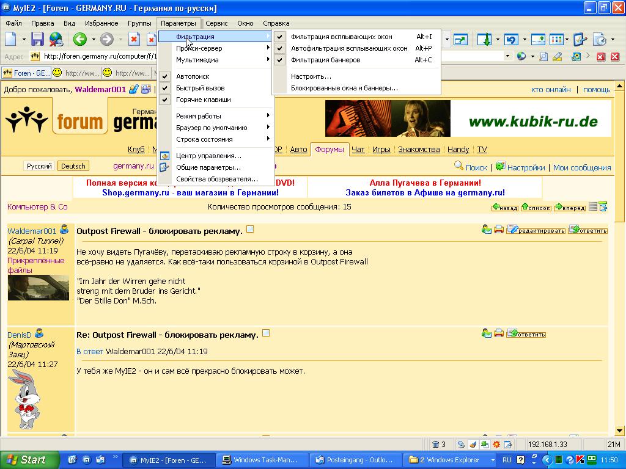Uncheck the Автопоиск menu option
626x469 pixels.
[x=216, y=76]
